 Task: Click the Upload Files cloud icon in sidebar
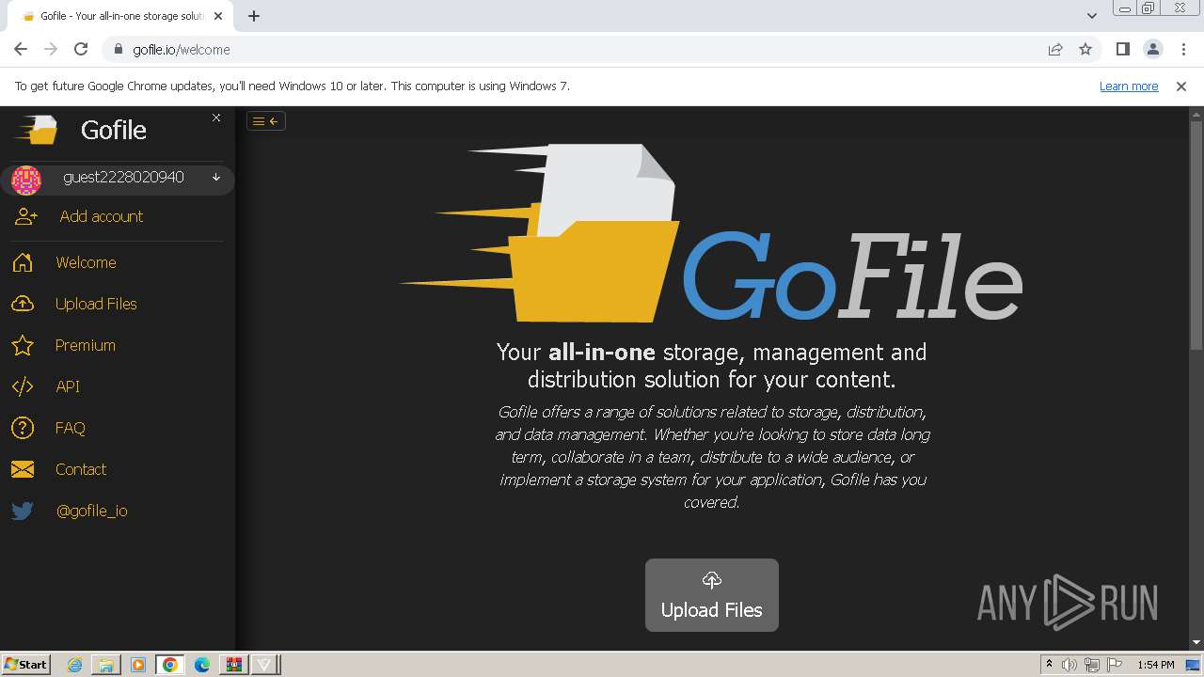(x=23, y=304)
